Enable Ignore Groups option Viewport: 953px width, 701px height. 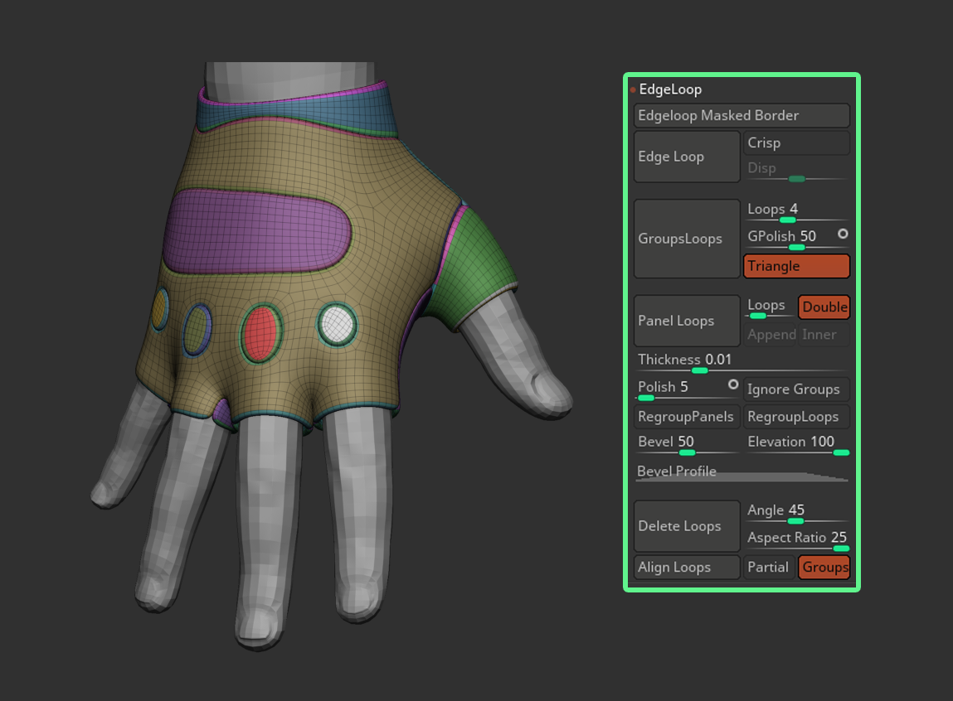pyautogui.click(x=796, y=389)
